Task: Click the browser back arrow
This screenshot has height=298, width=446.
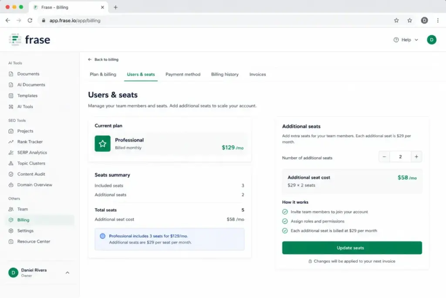Action: (8, 20)
